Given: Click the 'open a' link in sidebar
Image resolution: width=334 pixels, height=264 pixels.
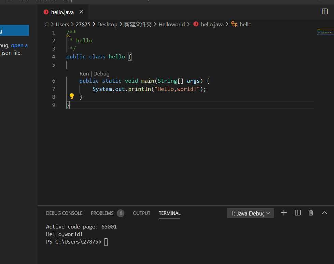Looking at the screenshot, I should (19, 45).
